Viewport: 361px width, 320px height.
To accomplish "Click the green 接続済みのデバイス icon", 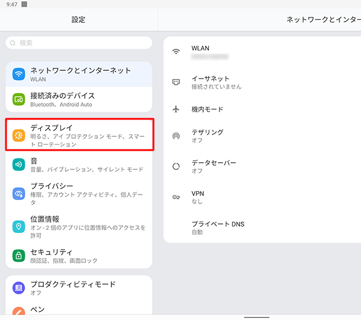I will click(x=19, y=99).
